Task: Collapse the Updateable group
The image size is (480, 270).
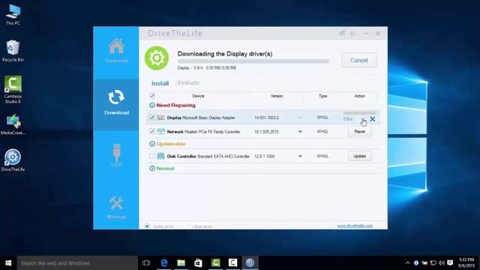Action: (x=152, y=144)
